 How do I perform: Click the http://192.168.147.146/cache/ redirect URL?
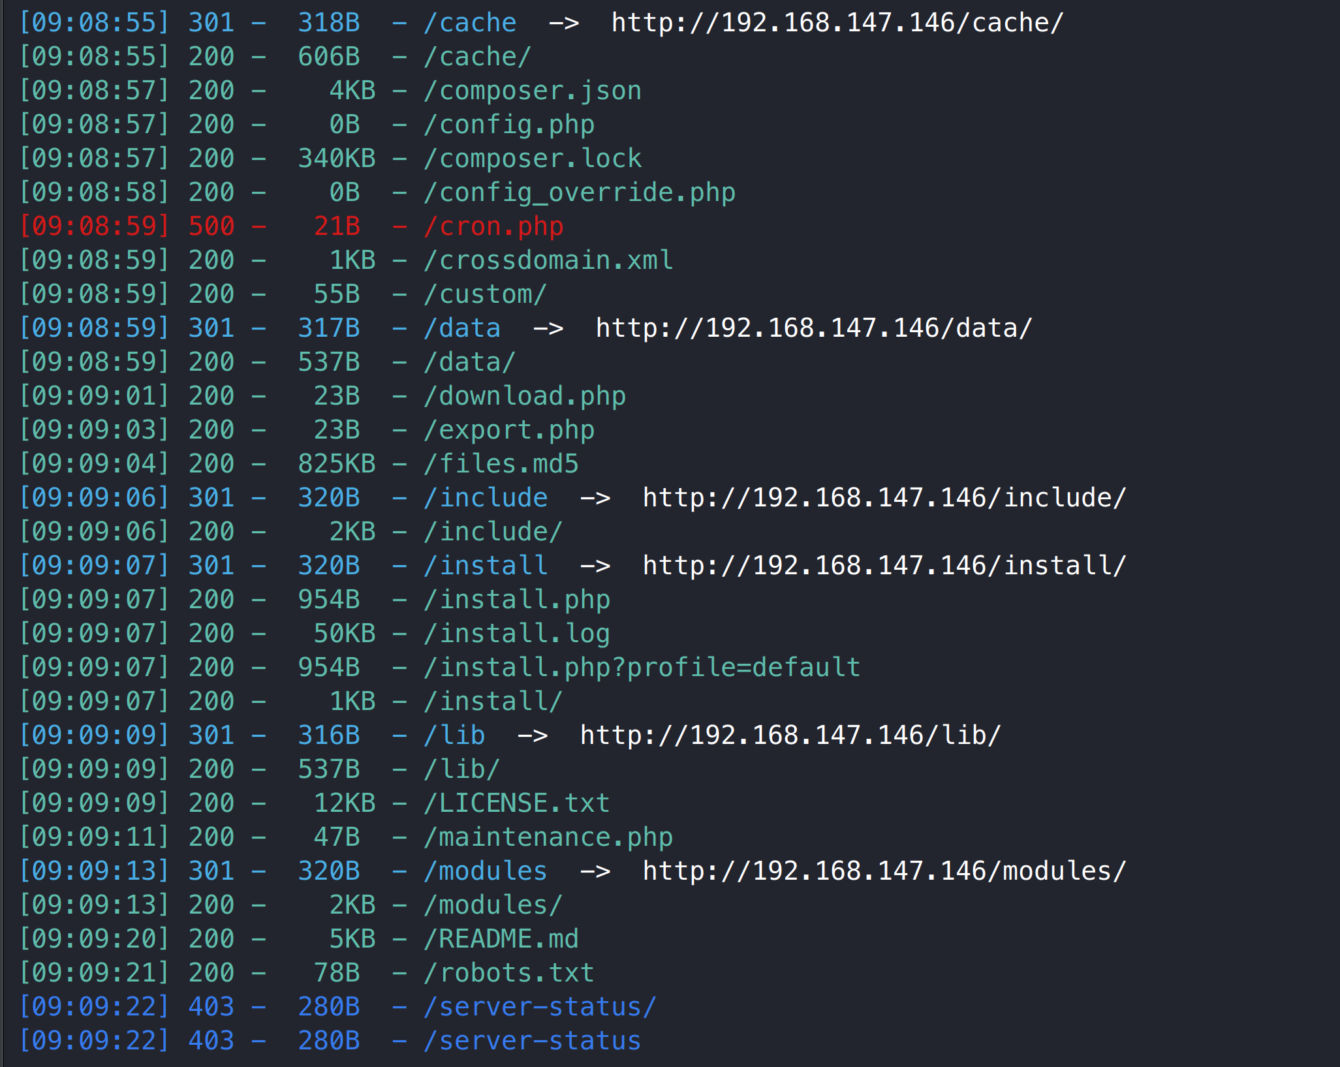pyautogui.click(x=837, y=23)
